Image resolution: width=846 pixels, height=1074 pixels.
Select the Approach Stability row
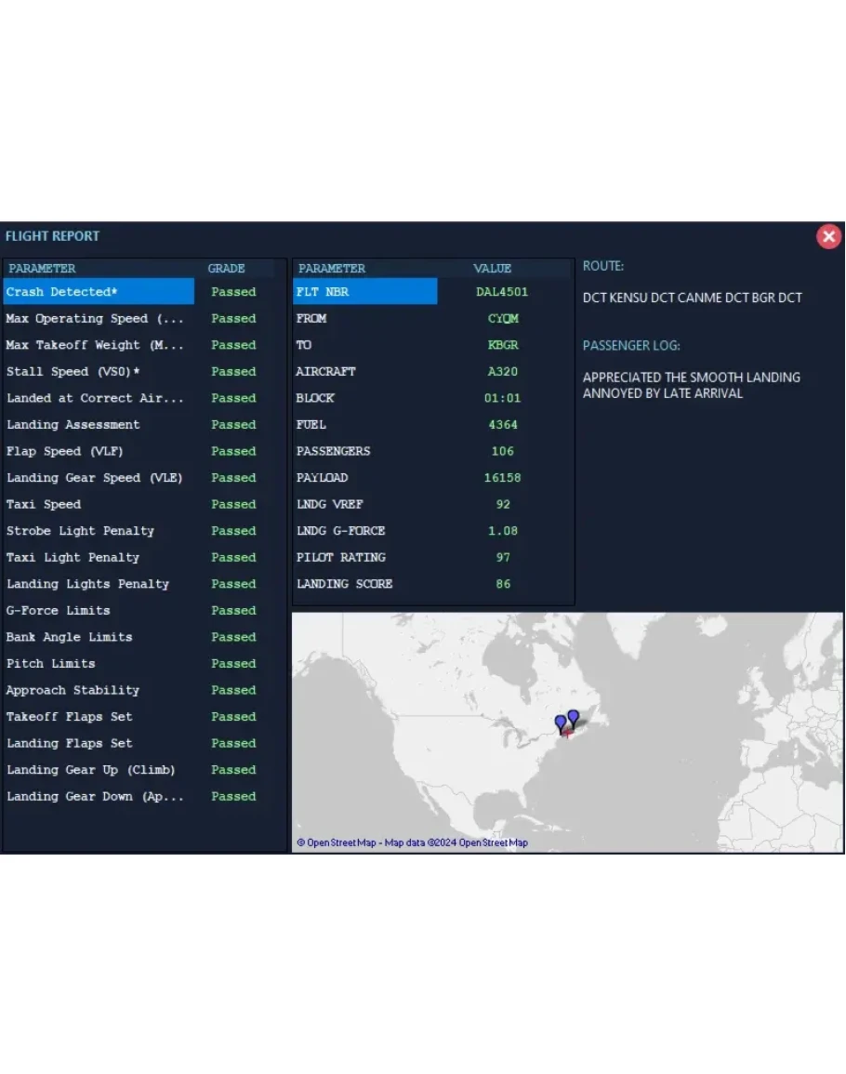[73, 691]
